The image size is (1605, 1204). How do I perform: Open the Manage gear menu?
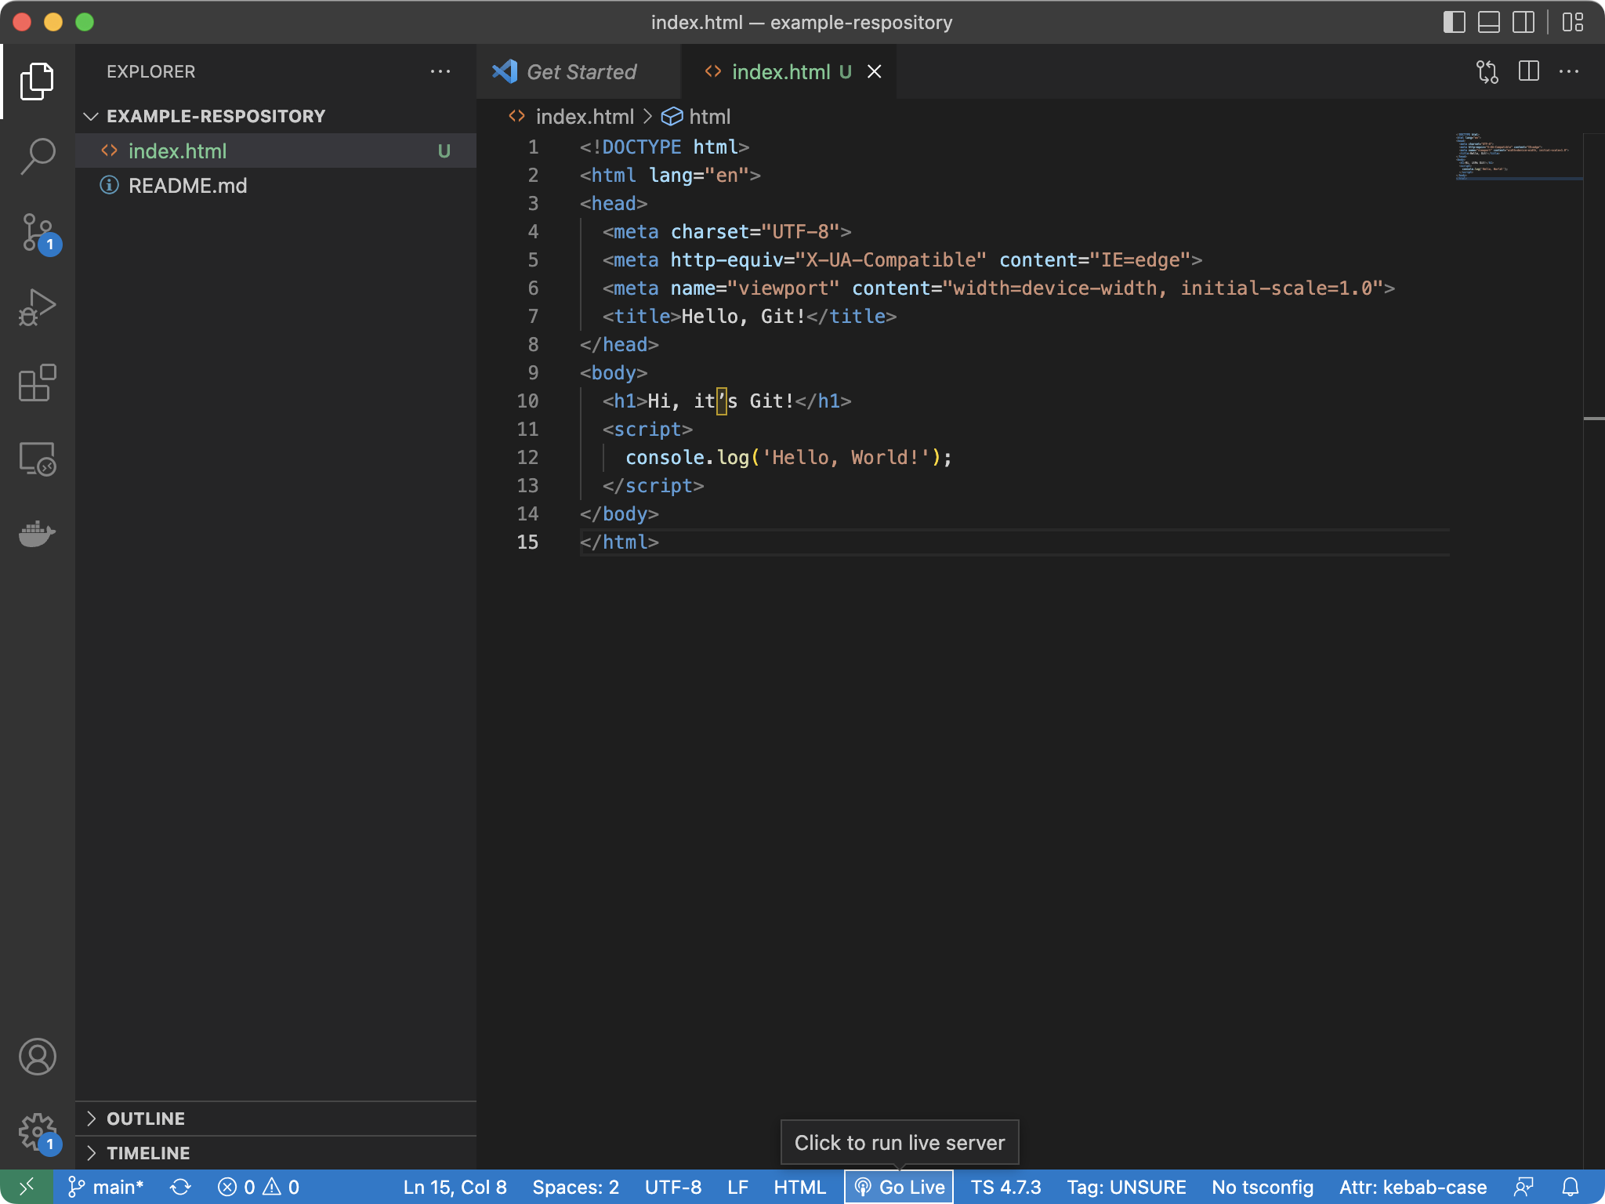[37, 1132]
